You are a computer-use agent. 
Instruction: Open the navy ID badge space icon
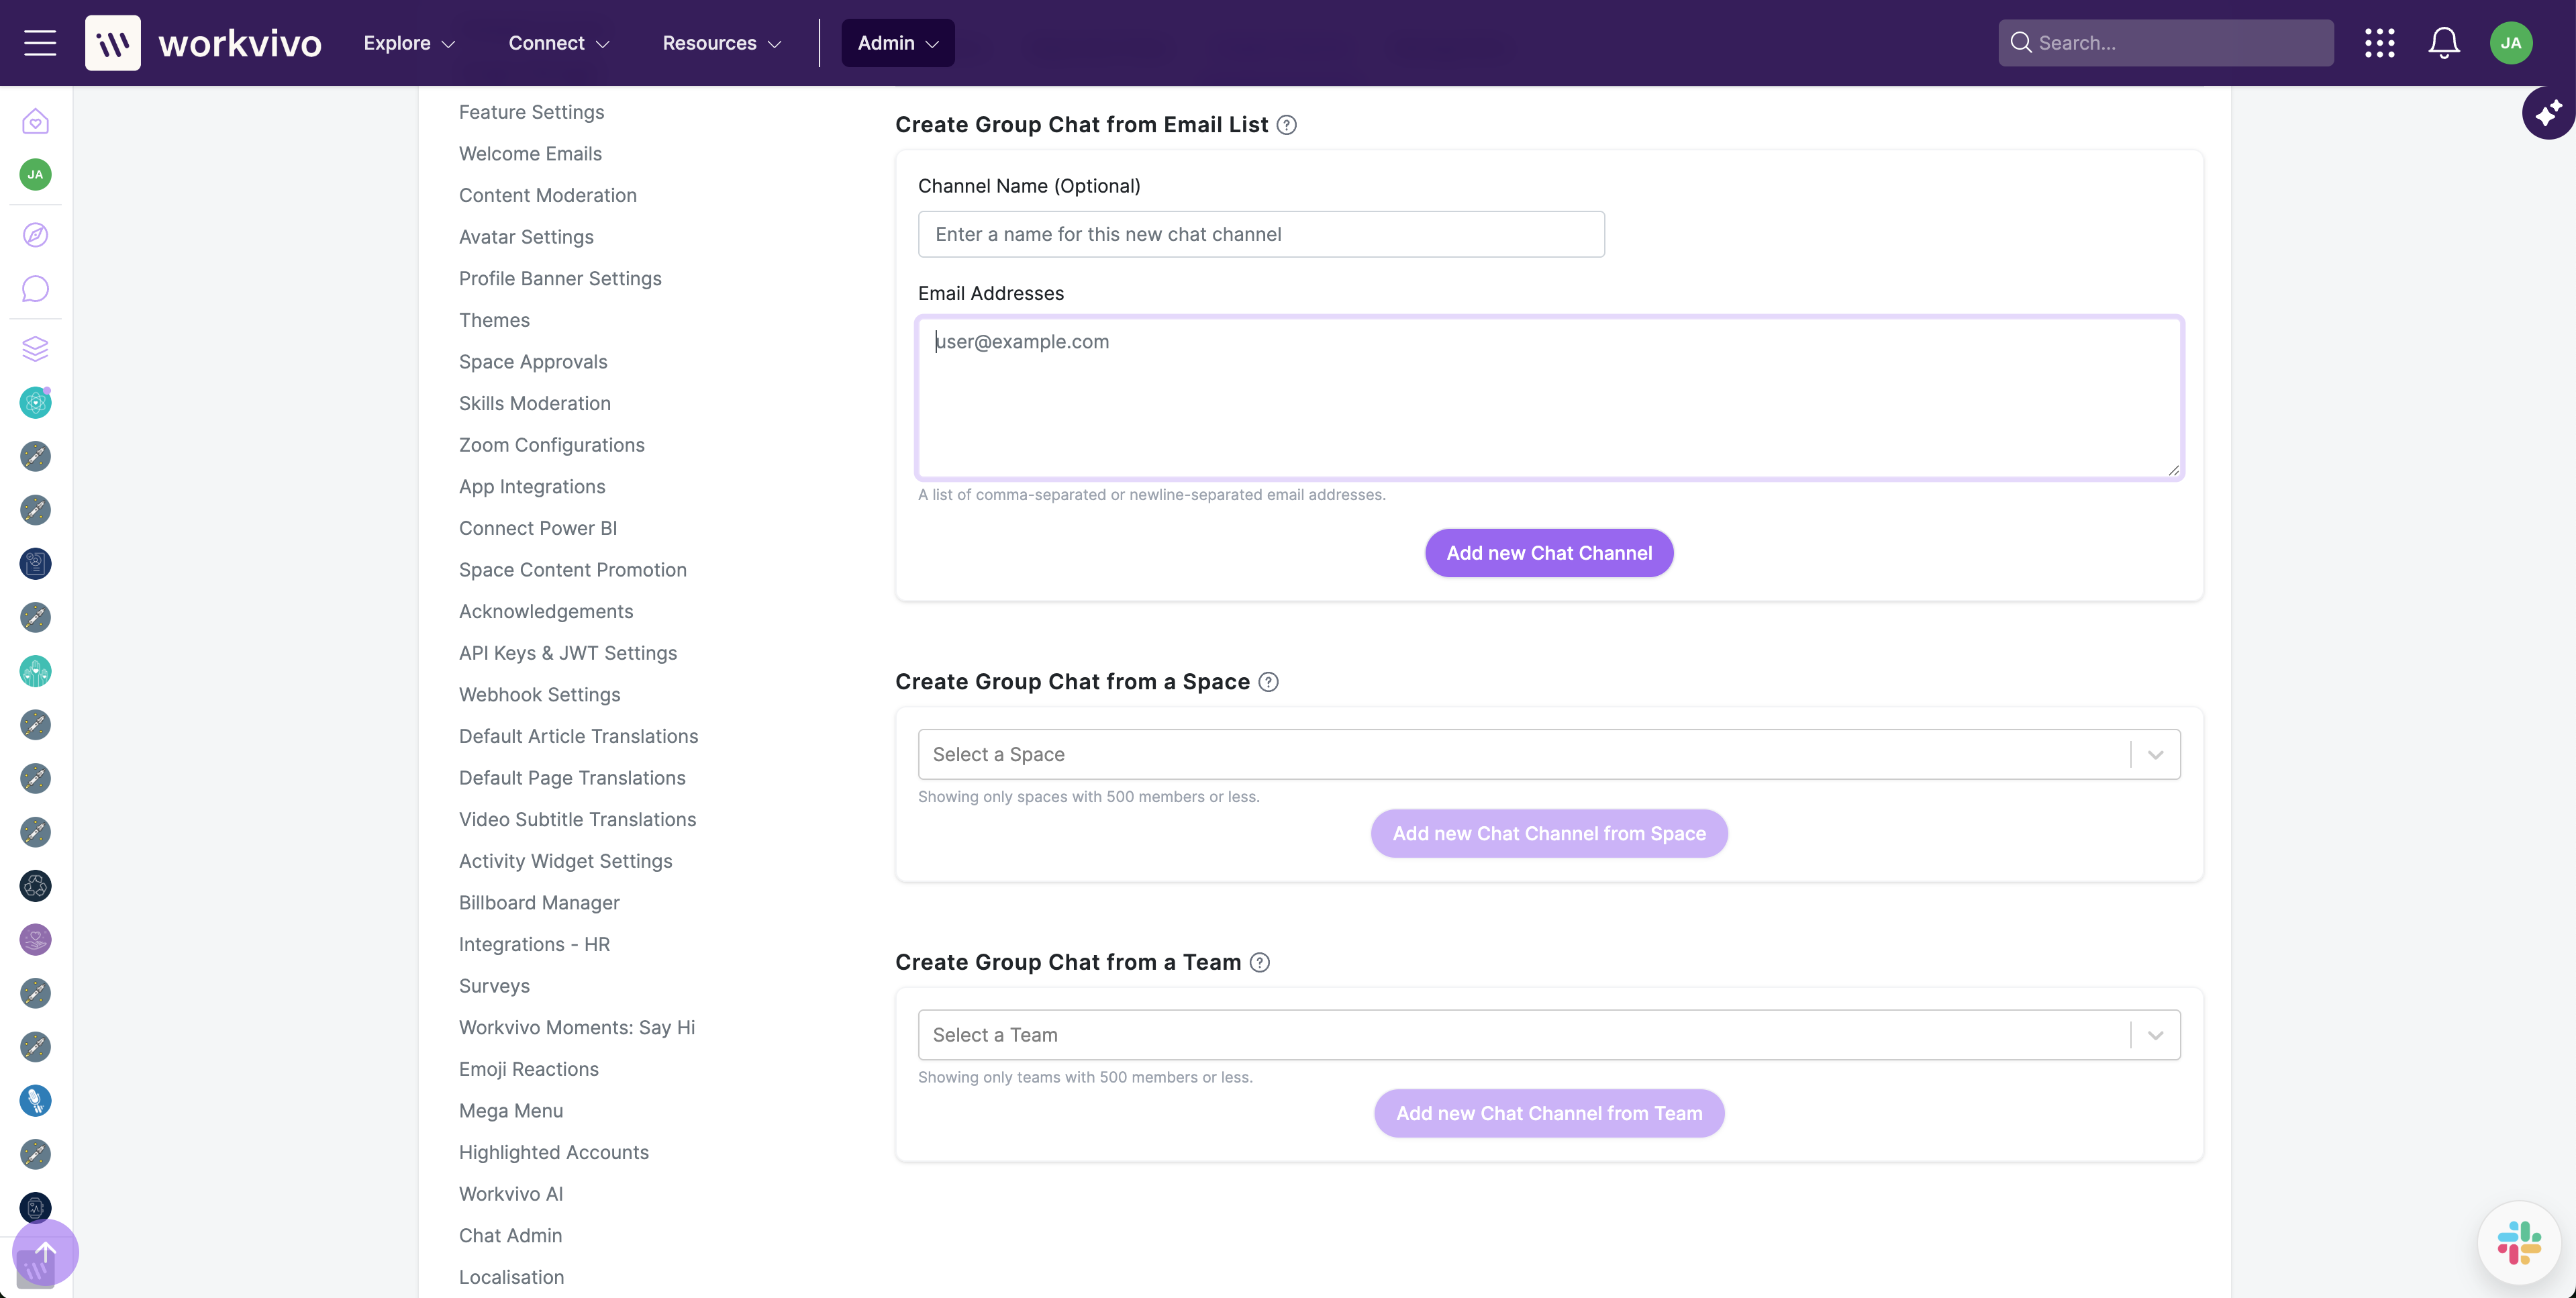pyautogui.click(x=35, y=564)
